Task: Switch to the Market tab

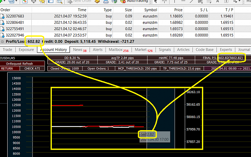Action: click(144, 50)
